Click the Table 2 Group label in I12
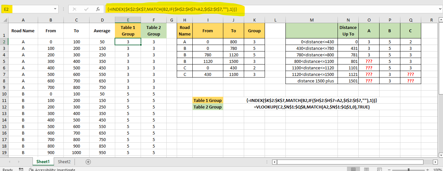Screen dimensions: 443x171 pyautogui.click(x=208, y=107)
